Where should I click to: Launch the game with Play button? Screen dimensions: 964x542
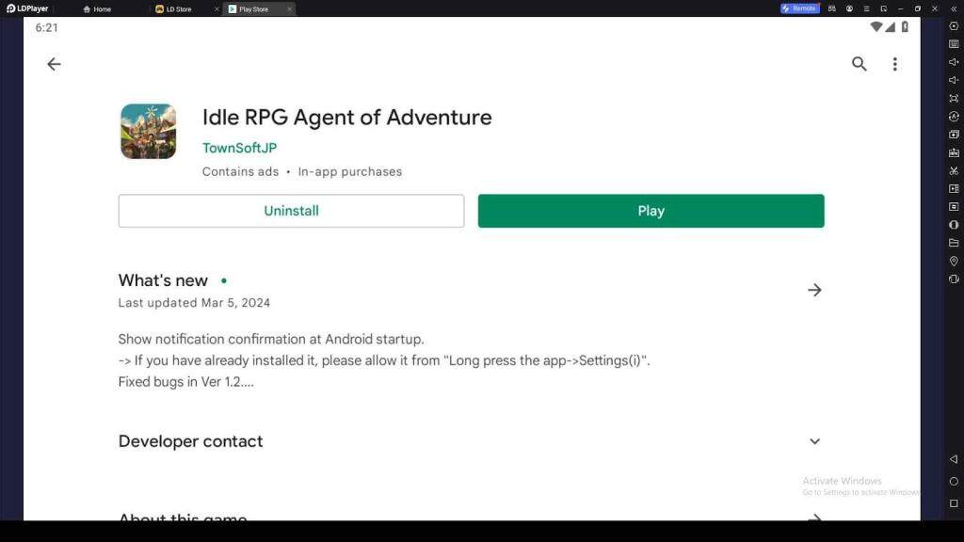pos(651,211)
